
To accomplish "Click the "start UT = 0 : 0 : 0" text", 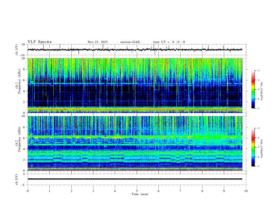I will coord(169,42).
